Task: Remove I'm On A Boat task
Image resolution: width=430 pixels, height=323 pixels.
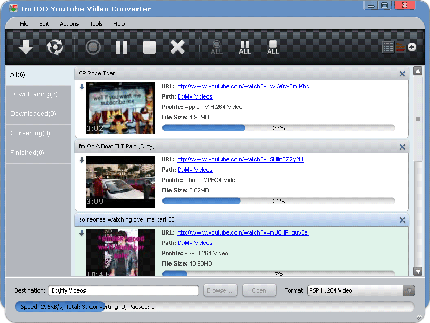Action: pos(402,147)
